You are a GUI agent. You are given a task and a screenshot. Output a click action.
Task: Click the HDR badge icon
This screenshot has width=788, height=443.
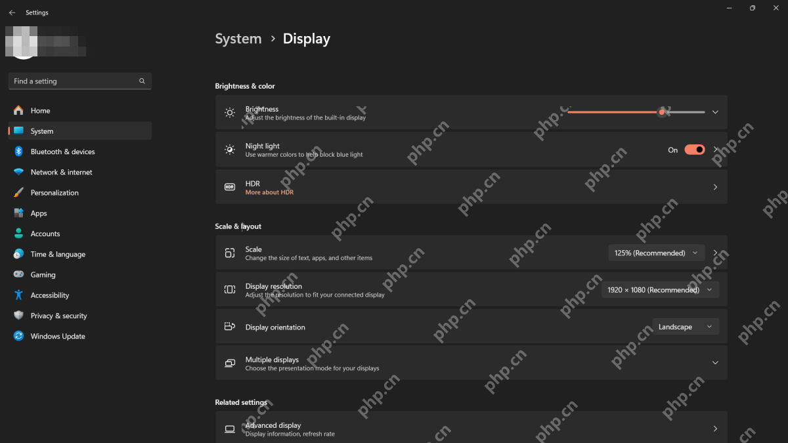point(230,187)
